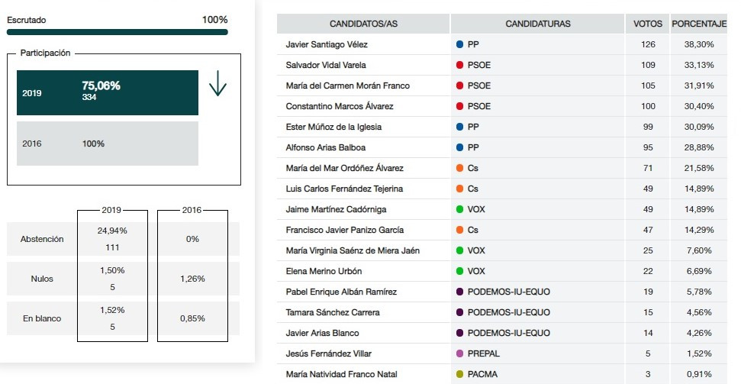Click the 2016 column heading above the 0% value
Image resolution: width=741 pixels, height=384 pixels.
pyautogui.click(x=192, y=210)
